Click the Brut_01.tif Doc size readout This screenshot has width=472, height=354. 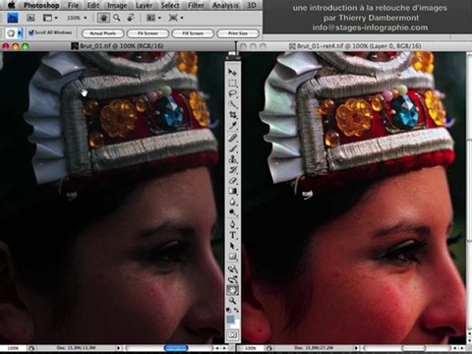[x=76, y=348]
